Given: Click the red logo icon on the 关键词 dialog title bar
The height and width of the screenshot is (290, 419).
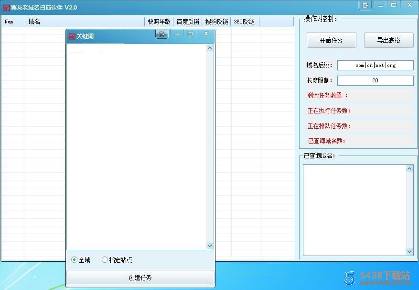Looking at the screenshot, I should pos(72,34).
